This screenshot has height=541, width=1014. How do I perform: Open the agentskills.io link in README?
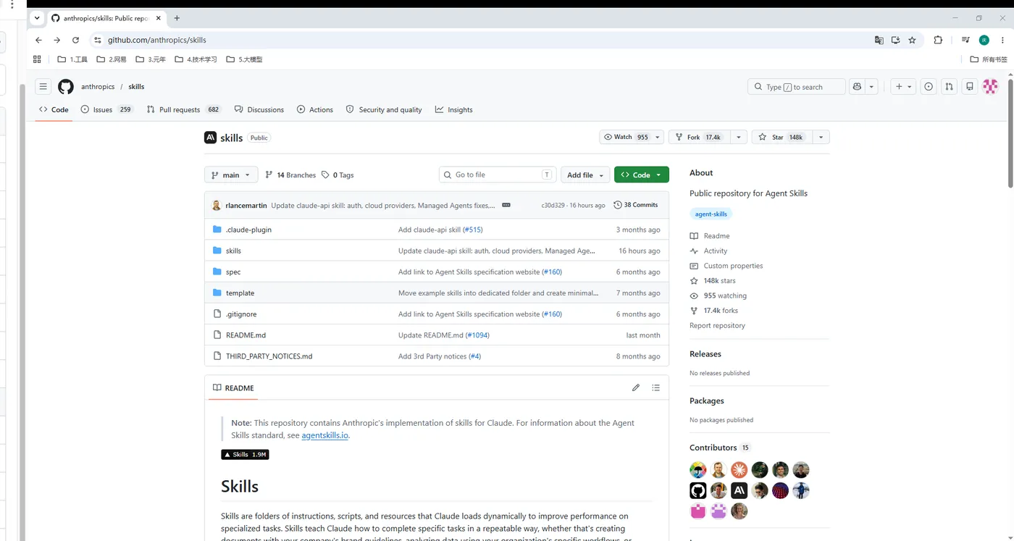click(x=325, y=435)
